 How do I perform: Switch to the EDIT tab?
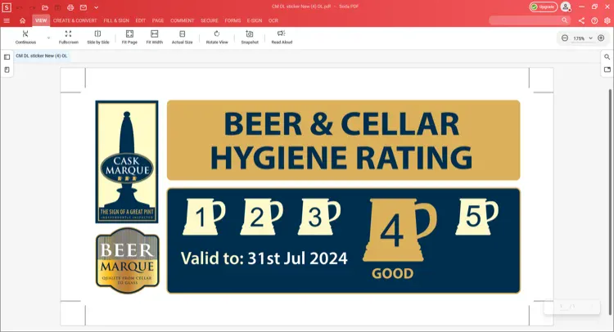click(141, 20)
